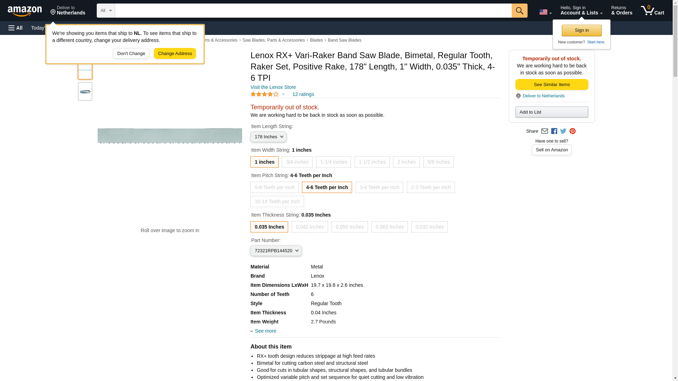678x381 pixels.
Task: Click the search magnifier button
Action: 519,11
